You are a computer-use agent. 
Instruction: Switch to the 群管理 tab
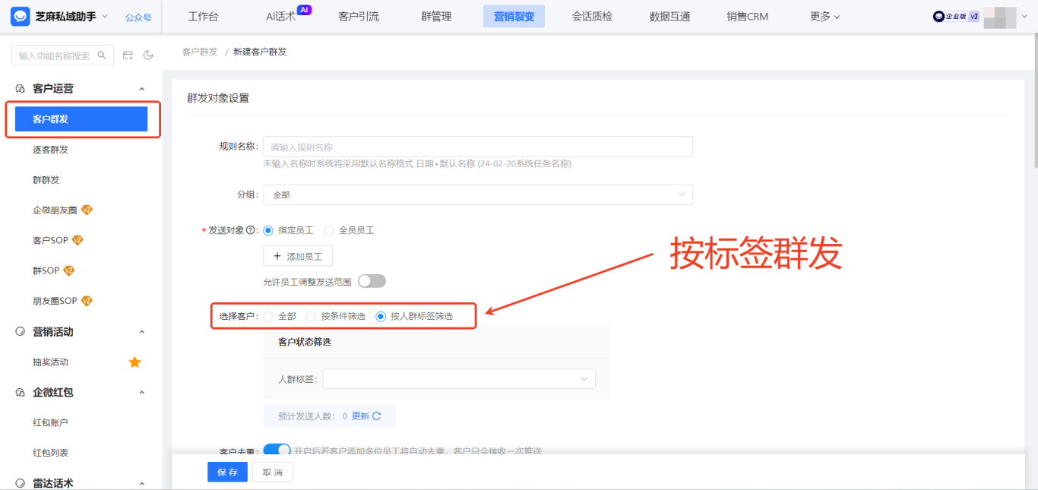[x=436, y=16]
